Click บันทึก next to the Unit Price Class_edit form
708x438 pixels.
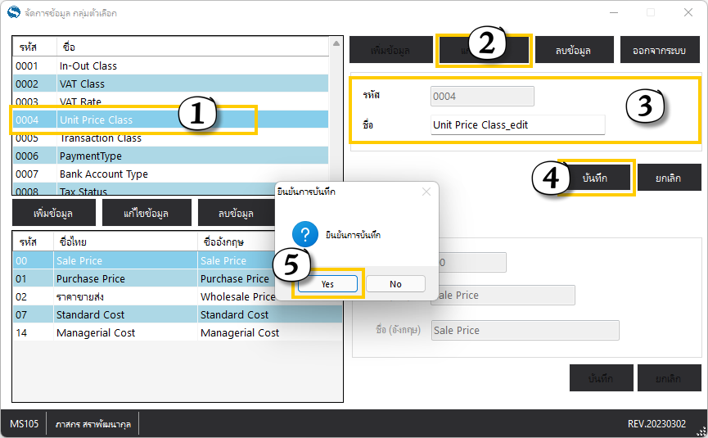click(595, 178)
